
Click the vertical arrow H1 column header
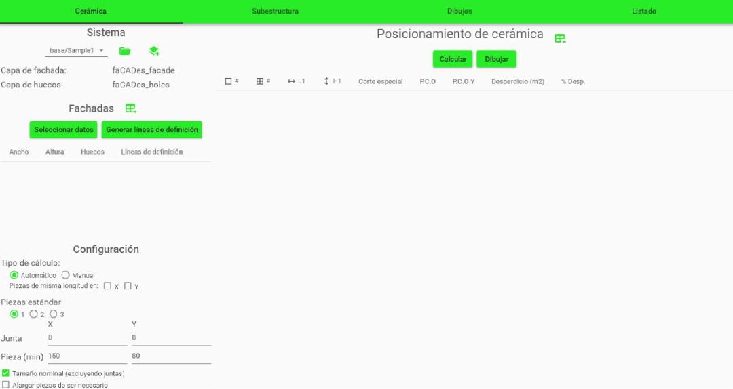click(x=326, y=81)
